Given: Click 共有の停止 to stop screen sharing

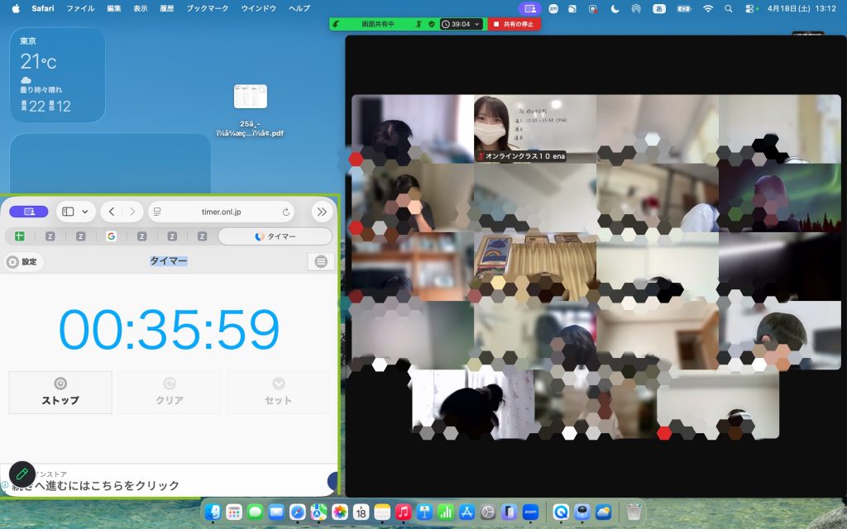Looking at the screenshot, I should click(513, 25).
